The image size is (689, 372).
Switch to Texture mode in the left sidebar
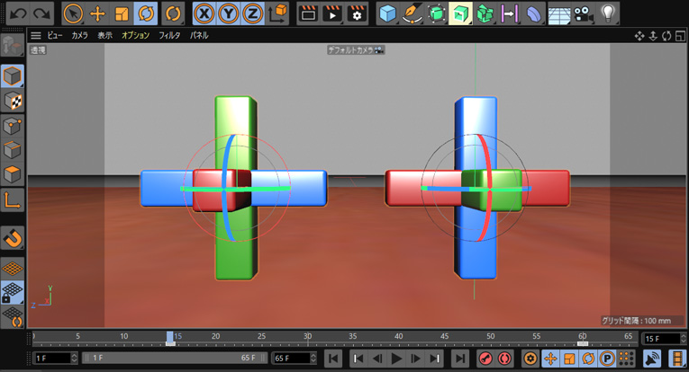point(13,101)
